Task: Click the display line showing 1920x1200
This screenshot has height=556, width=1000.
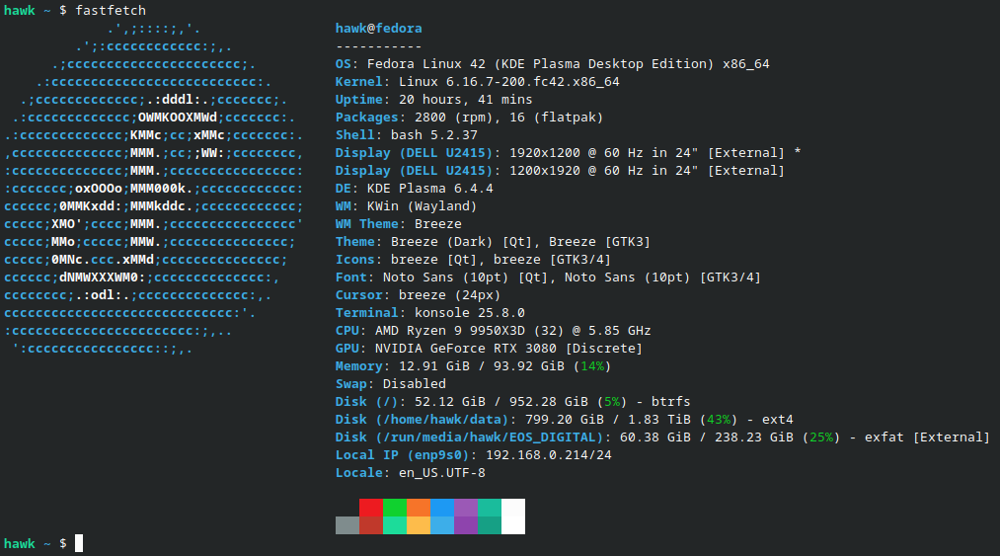Action: (x=569, y=153)
